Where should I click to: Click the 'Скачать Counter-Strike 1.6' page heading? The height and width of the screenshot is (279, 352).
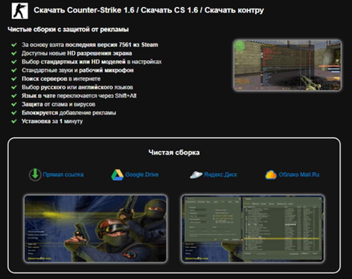click(x=149, y=10)
